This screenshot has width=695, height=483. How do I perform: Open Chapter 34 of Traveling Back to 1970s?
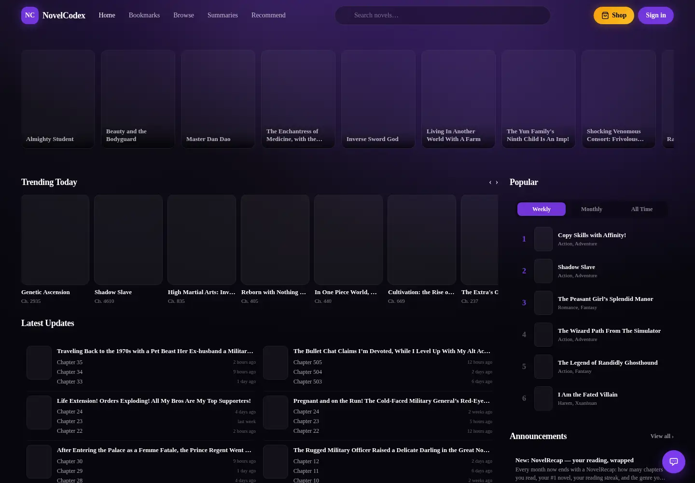[69, 372]
